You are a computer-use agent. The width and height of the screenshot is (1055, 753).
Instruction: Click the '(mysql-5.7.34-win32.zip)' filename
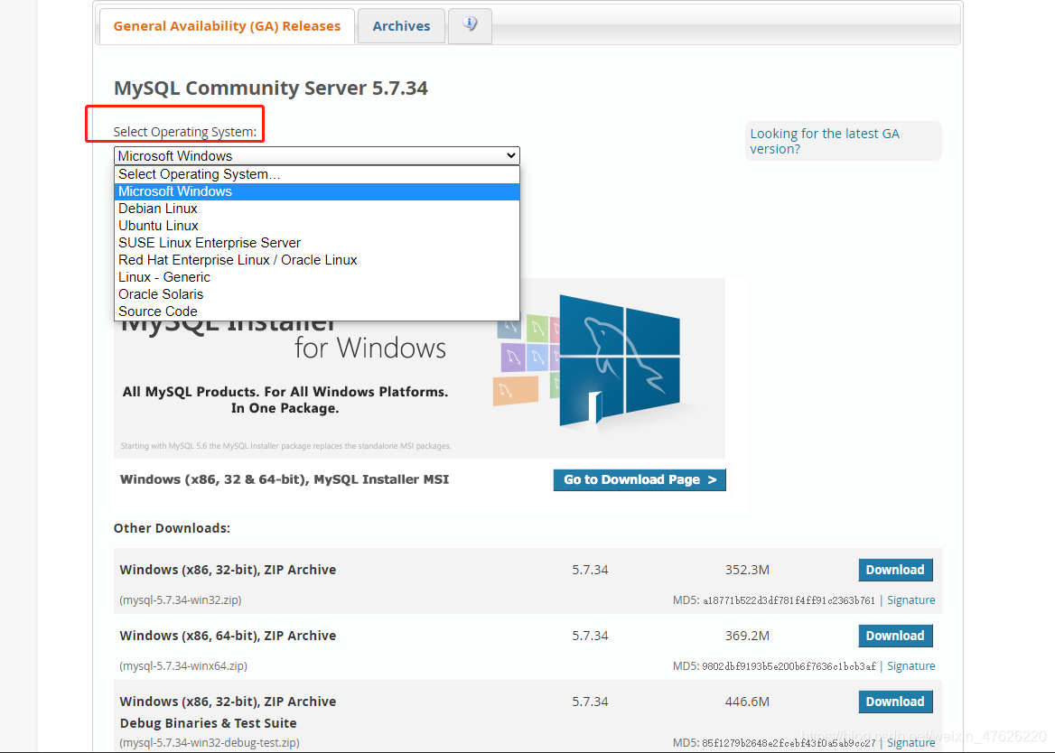click(181, 600)
